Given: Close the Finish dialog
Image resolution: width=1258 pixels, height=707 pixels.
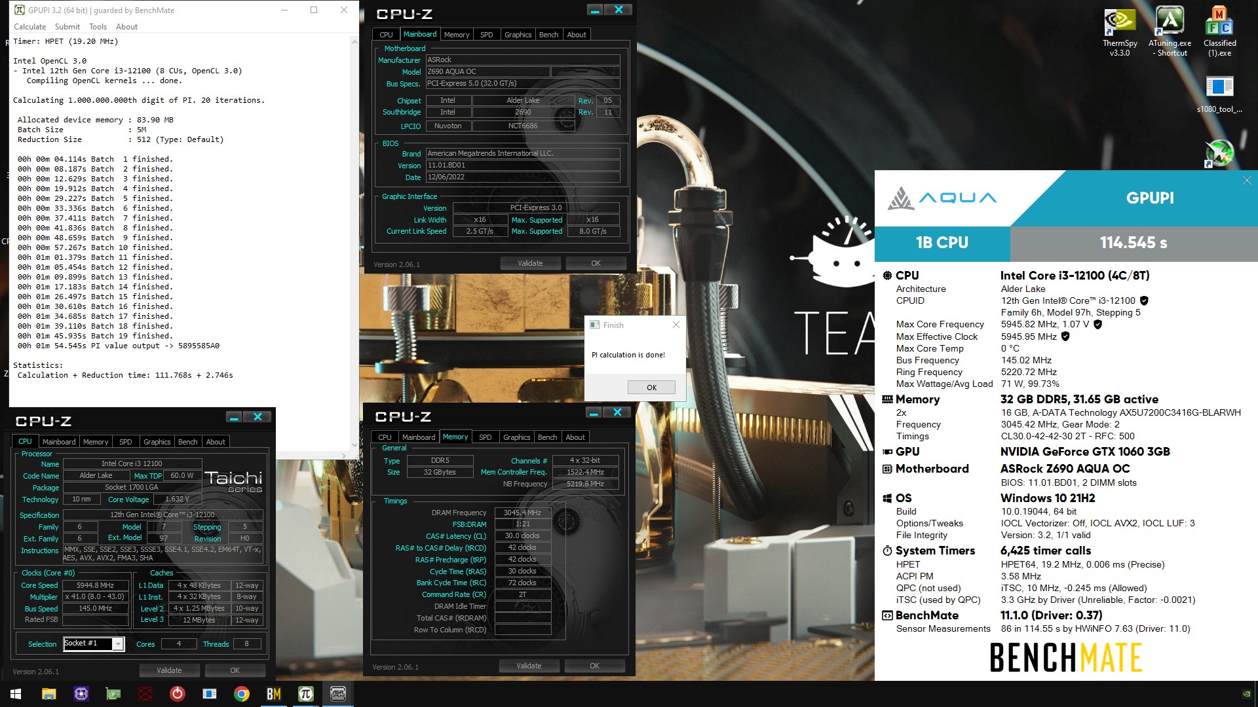Looking at the screenshot, I should pos(676,325).
